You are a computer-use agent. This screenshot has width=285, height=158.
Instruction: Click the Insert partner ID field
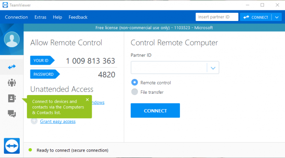(217, 17)
